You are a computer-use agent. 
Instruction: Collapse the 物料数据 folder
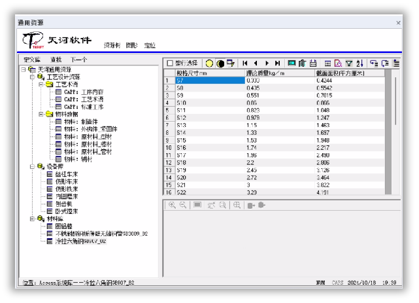pos(41,114)
